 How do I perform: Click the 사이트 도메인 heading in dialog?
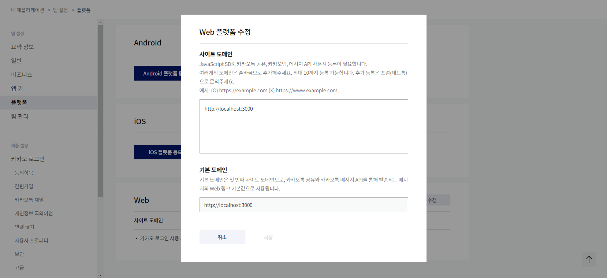click(x=216, y=54)
